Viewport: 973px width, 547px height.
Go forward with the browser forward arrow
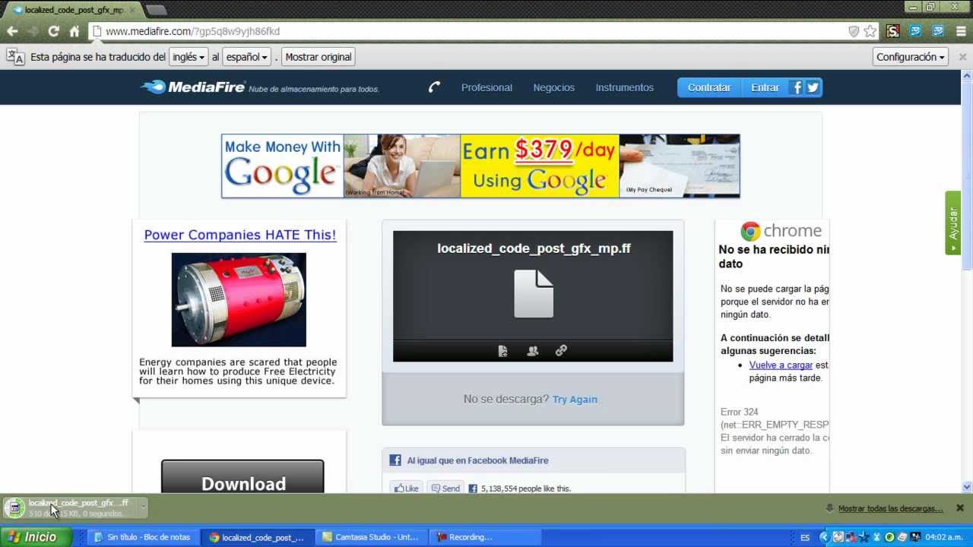click(33, 31)
